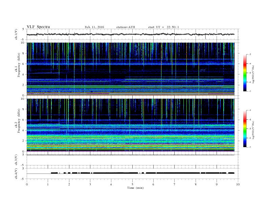Screen dimensions: 268x207
Task: Click the 'ch.3(V)' axis label
Action: point(16,160)
